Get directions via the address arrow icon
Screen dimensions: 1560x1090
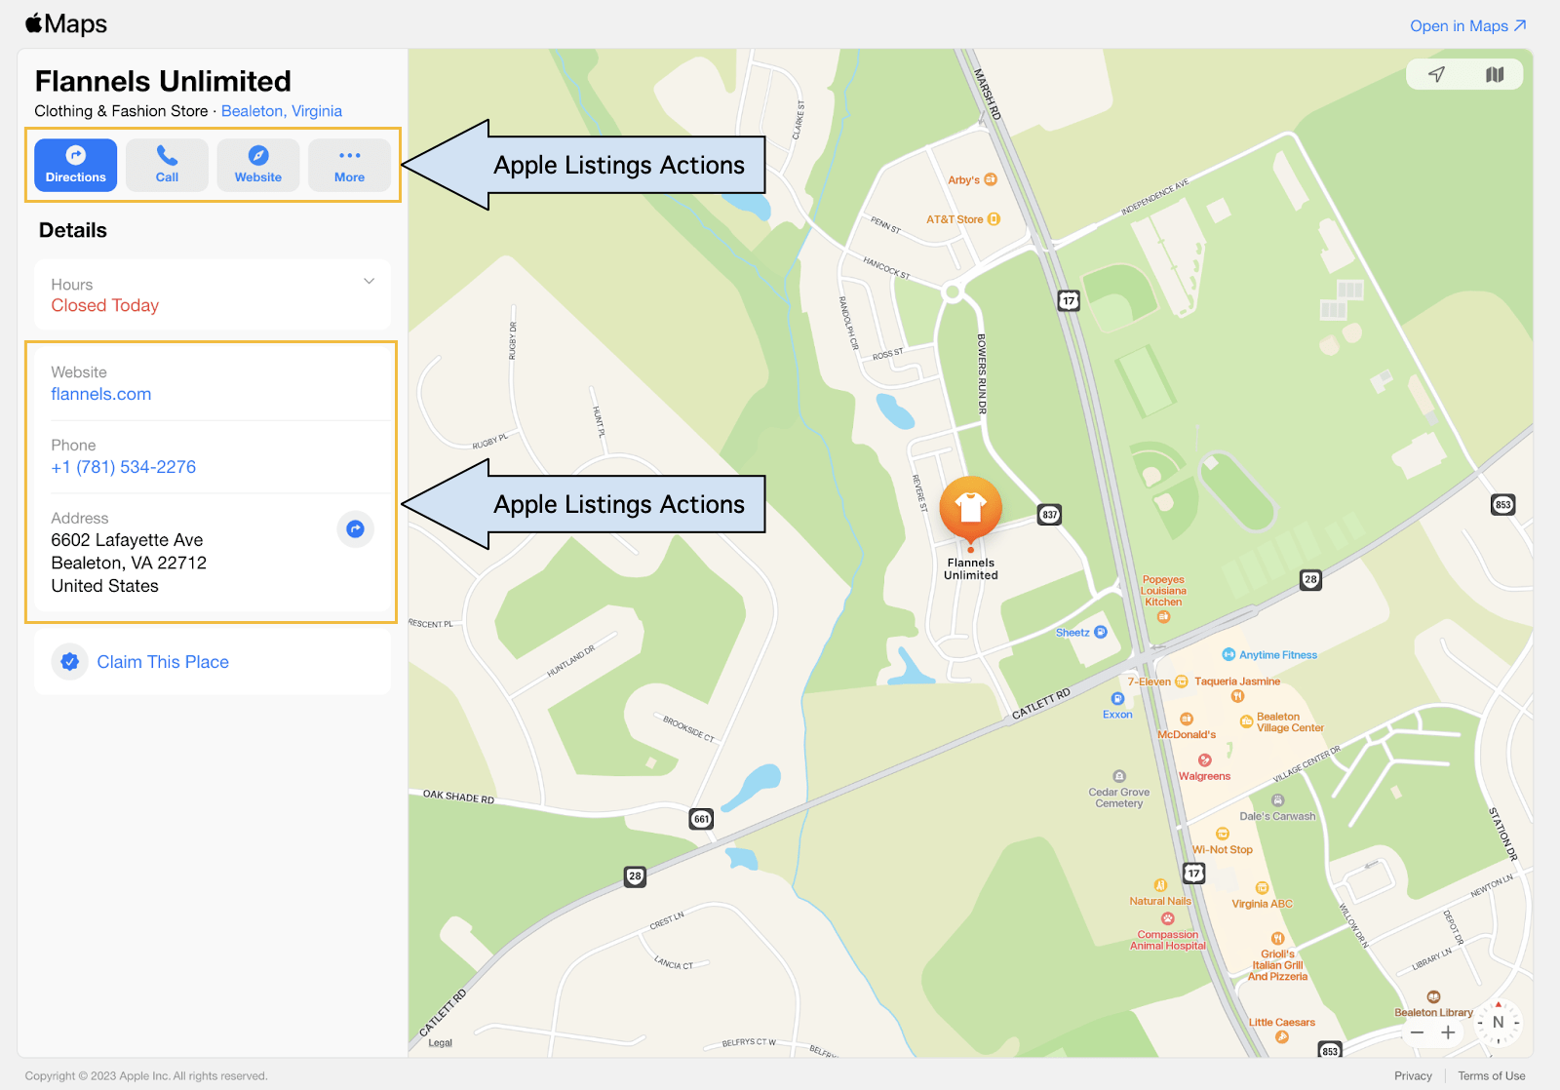click(x=356, y=528)
